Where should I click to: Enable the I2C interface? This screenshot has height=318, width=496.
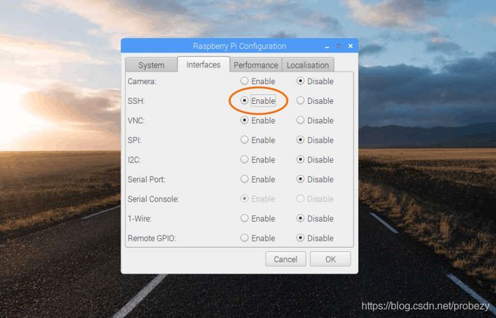coord(245,159)
